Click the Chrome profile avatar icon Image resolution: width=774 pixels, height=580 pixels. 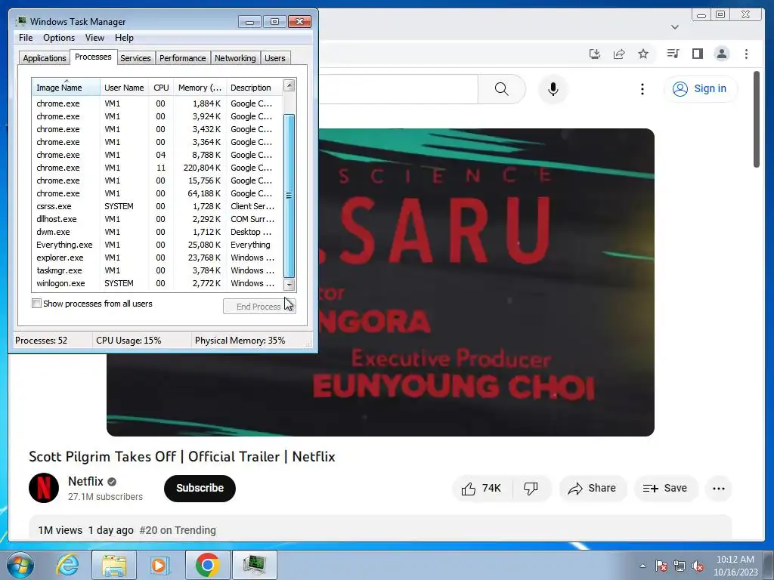722,54
